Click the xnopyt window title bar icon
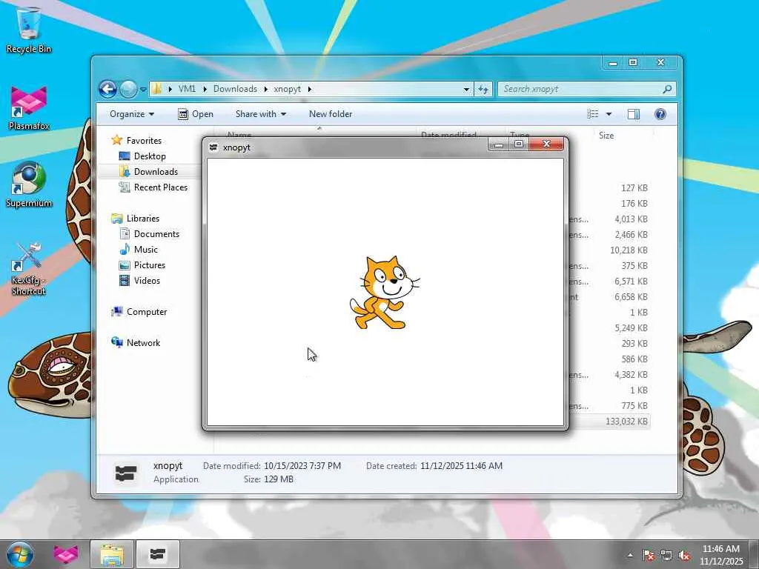 (213, 147)
